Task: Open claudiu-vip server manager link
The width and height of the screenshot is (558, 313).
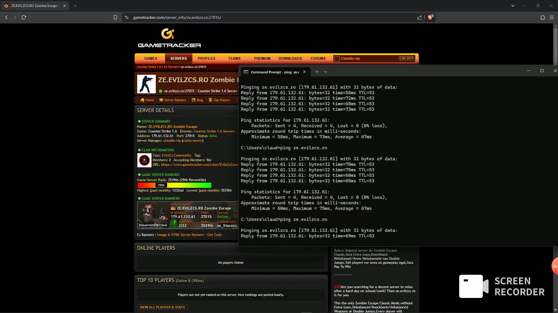Action: tap(172, 141)
